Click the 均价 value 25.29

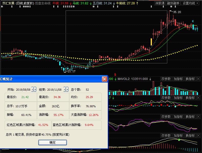(89, 97)
